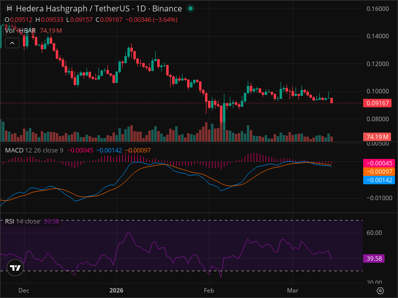Click the 0.14000 price axis tick
Image resolution: width=398 pixels, height=298 pixels.
pyautogui.click(x=378, y=36)
